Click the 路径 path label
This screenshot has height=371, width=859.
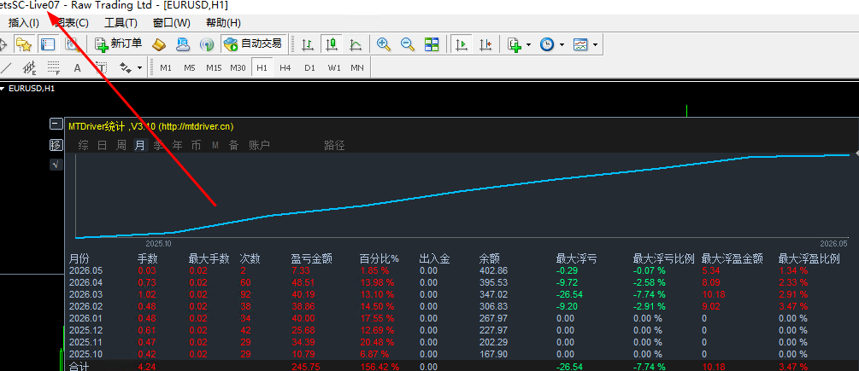pyautogui.click(x=334, y=145)
